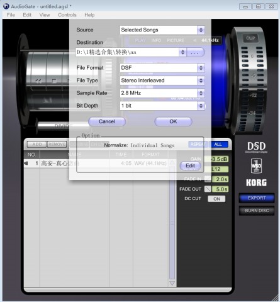
Task: Expand the Sample Rate 2.8 MHz dropdown
Action: [201, 93]
